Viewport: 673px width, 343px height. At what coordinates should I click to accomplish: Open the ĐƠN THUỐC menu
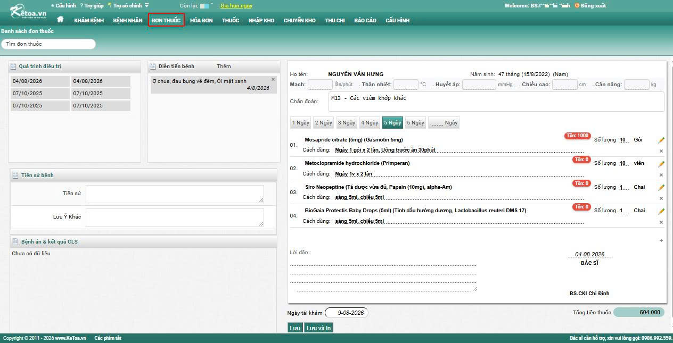pos(166,20)
